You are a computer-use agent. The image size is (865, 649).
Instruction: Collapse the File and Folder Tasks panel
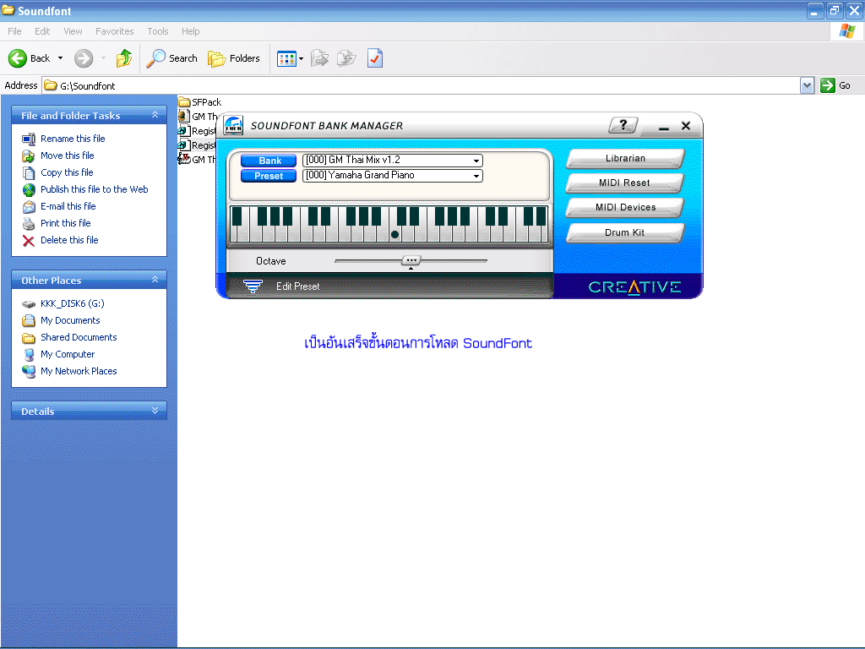pos(155,115)
